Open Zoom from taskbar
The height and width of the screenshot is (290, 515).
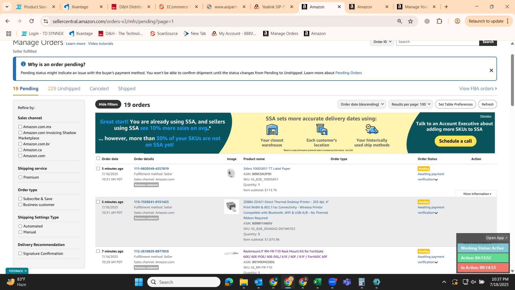(x=332, y=282)
